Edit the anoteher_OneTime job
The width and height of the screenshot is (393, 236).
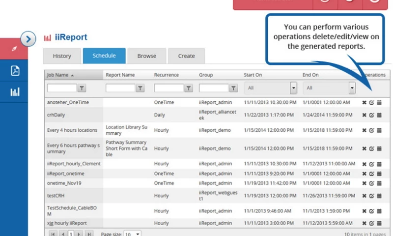coord(371,102)
